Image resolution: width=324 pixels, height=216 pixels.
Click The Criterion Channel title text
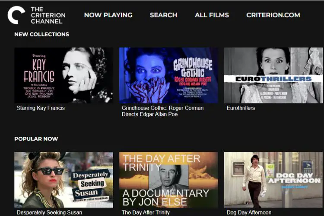pos(48,15)
